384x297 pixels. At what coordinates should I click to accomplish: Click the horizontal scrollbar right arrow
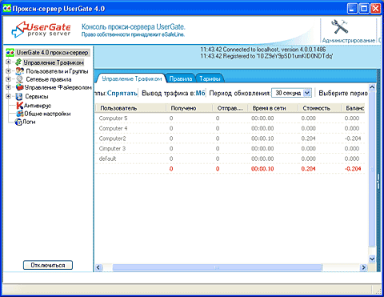coord(363,267)
